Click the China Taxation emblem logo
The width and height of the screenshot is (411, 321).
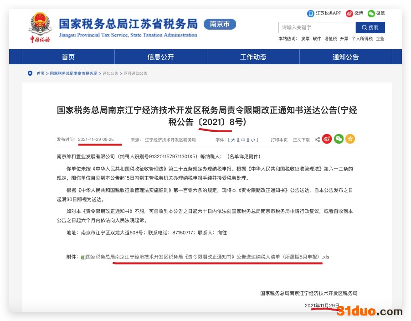pyautogui.click(x=40, y=27)
